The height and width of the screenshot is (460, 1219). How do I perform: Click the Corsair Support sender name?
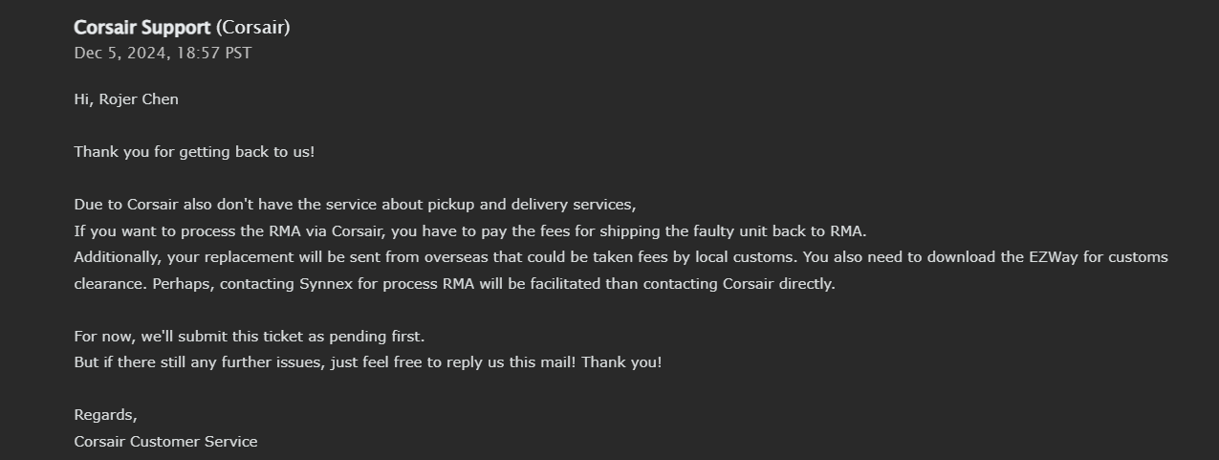point(142,28)
